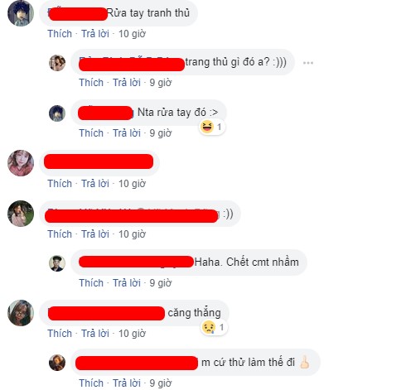Click the crying reaction emoji on 'căng thẳng'
The height and width of the screenshot is (390, 406).
(x=209, y=327)
